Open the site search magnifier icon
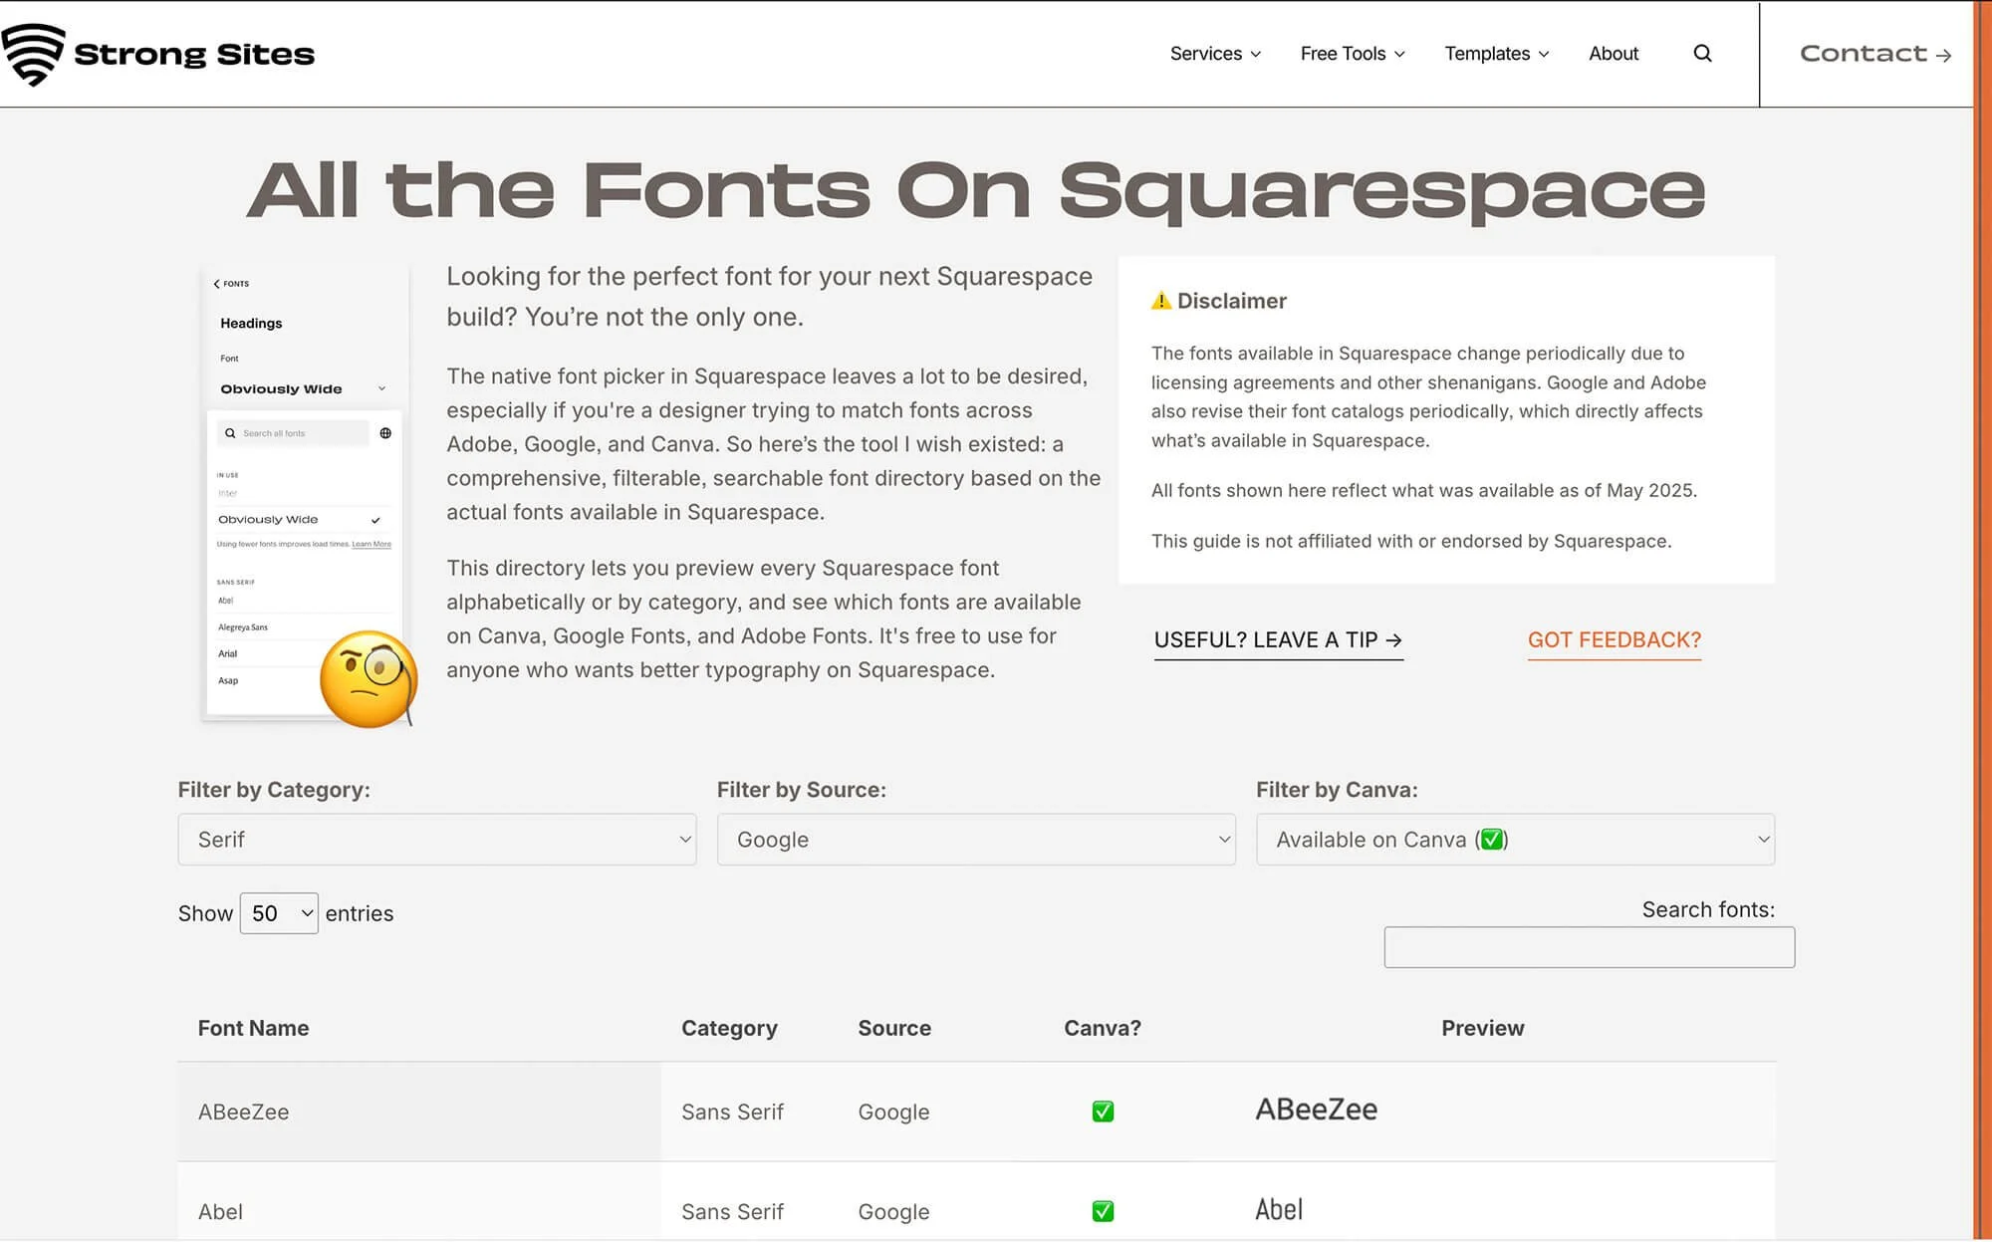This screenshot has height=1242, width=1992. (x=1702, y=54)
